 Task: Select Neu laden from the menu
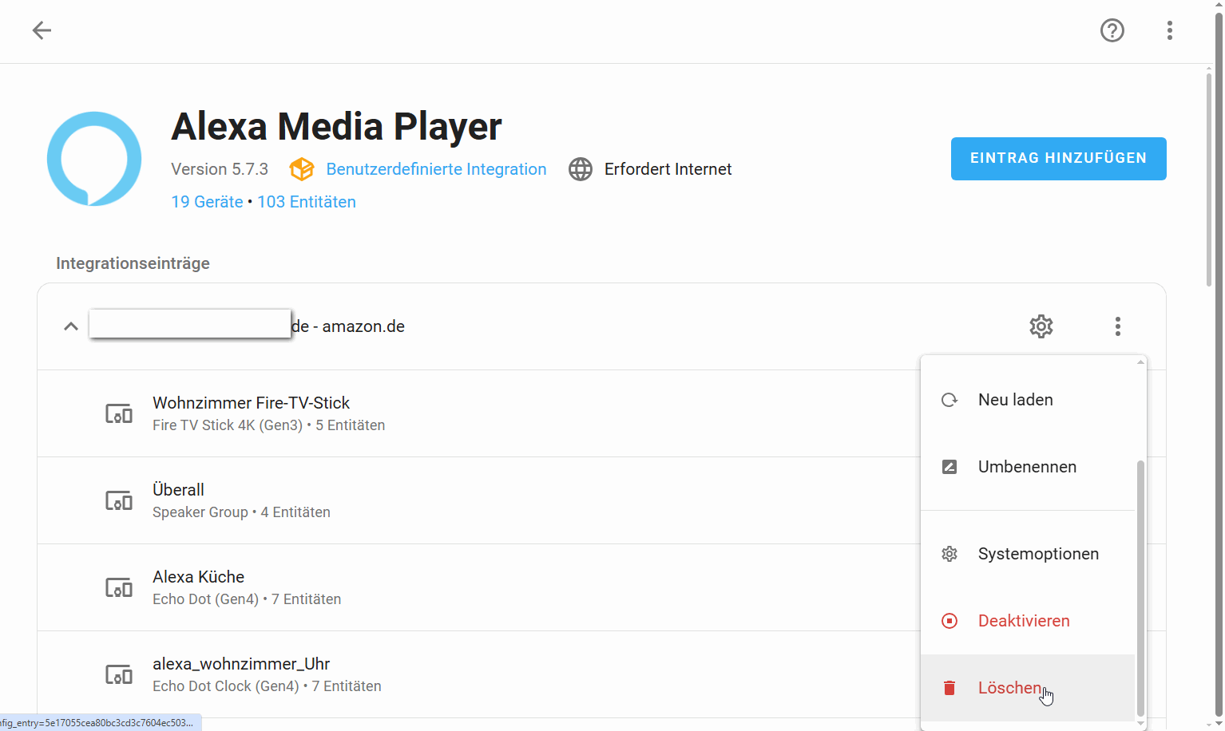[1028, 400]
